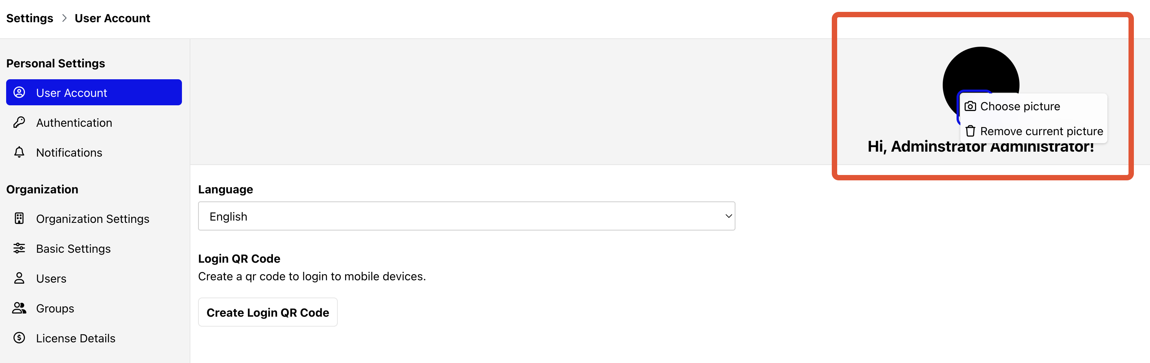Image resolution: width=1150 pixels, height=363 pixels.
Task: Click the Basic Settings sliders icon
Action: pos(19,248)
